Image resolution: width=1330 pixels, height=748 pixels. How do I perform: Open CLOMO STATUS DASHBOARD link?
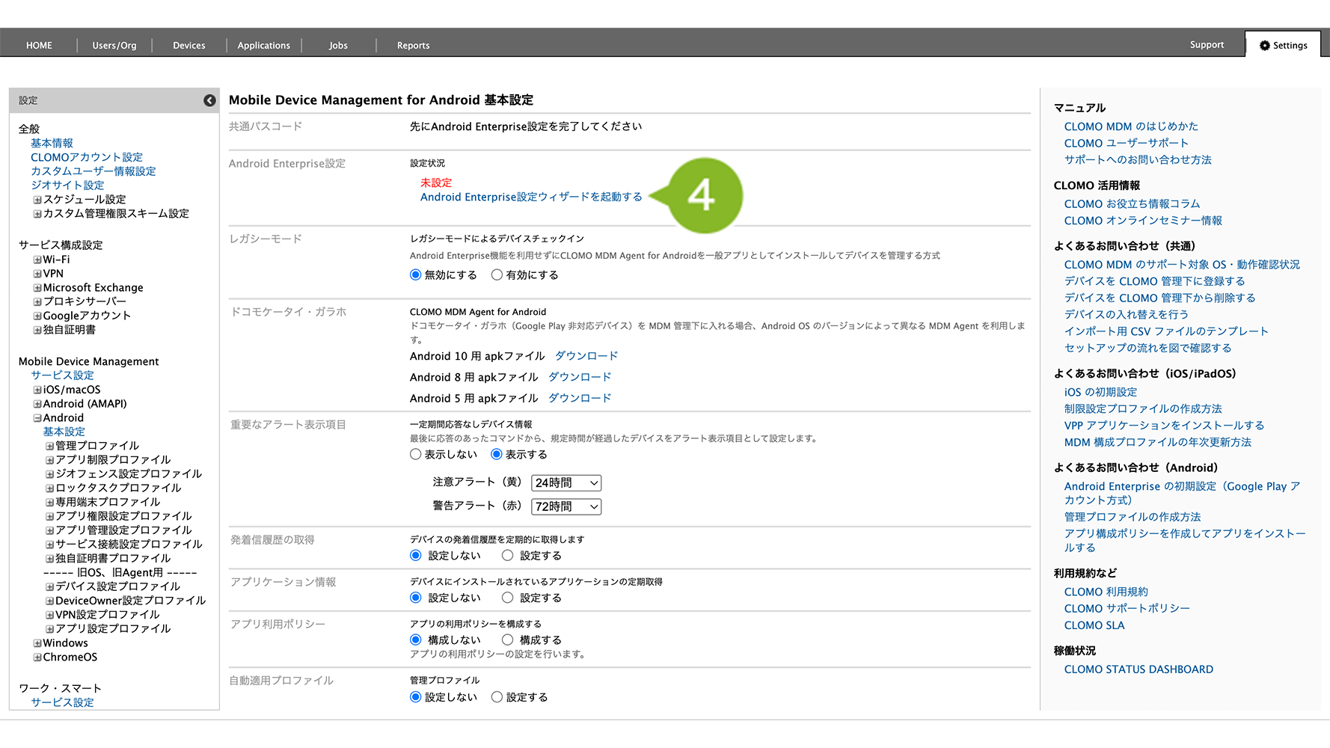[x=1139, y=669]
